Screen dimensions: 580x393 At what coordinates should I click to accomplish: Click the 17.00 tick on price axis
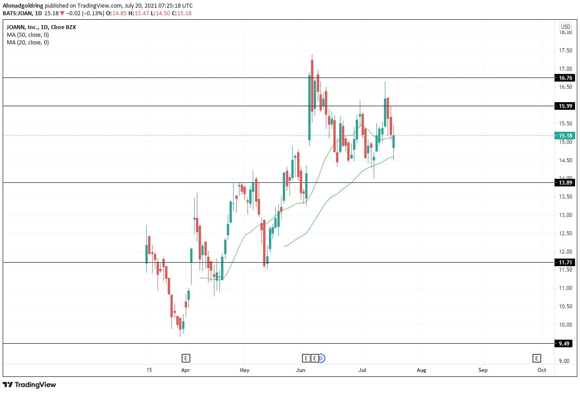[x=566, y=69]
